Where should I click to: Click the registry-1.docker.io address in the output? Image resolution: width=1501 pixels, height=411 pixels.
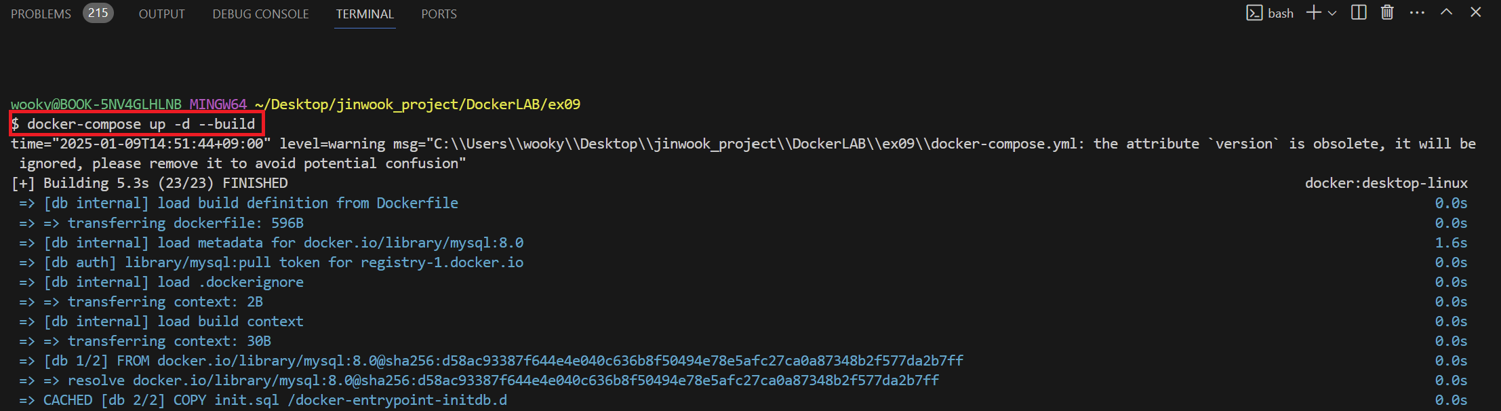pos(442,262)
